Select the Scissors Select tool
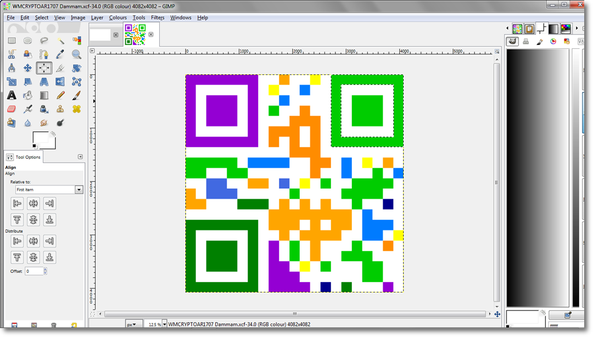 (12, 54)
